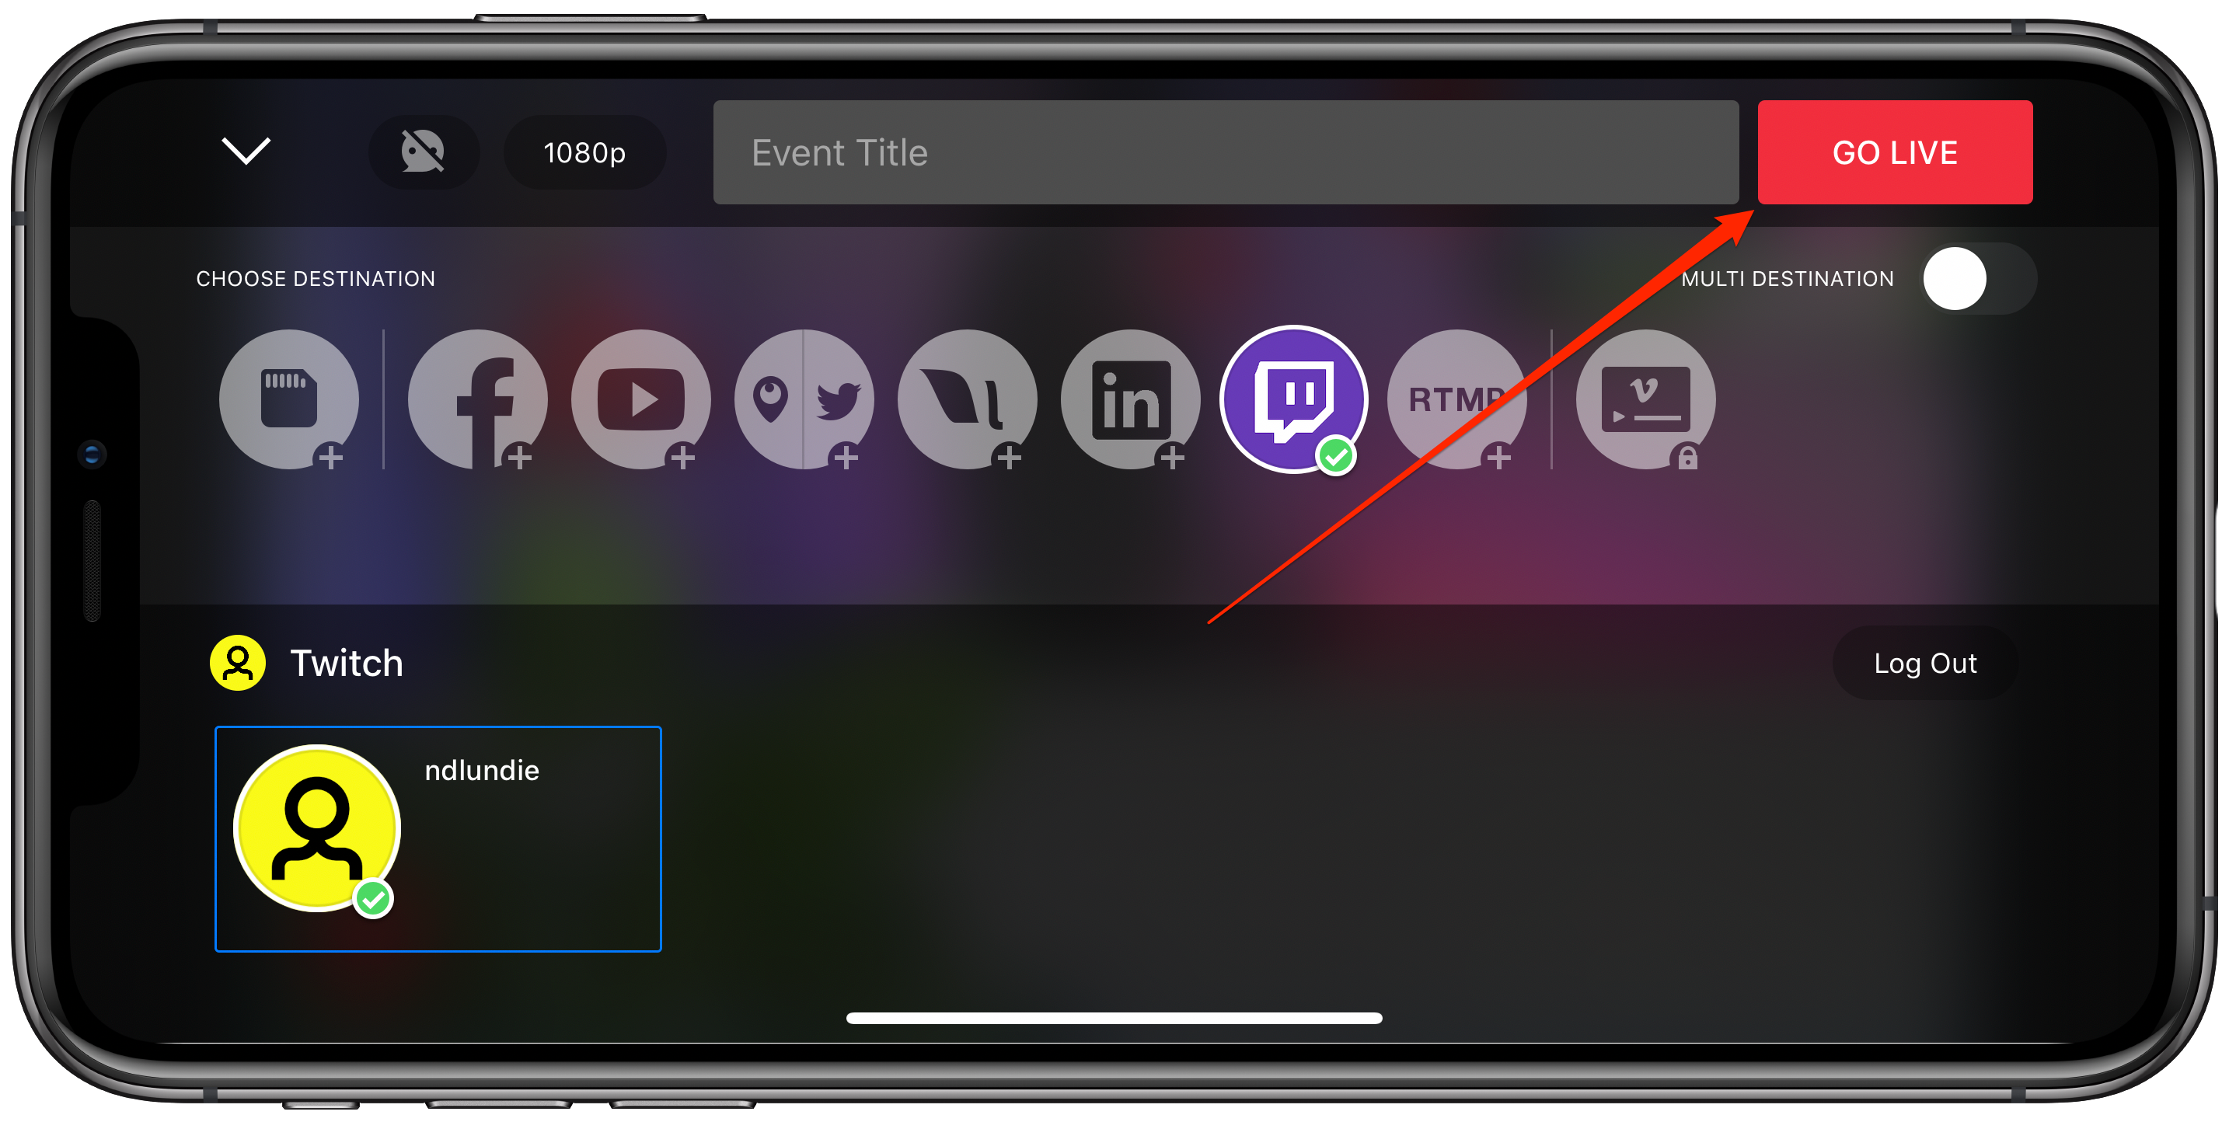Select the 1080p resolution option
Viewport: 2229px width, 1122px height.
coord(584,150)
